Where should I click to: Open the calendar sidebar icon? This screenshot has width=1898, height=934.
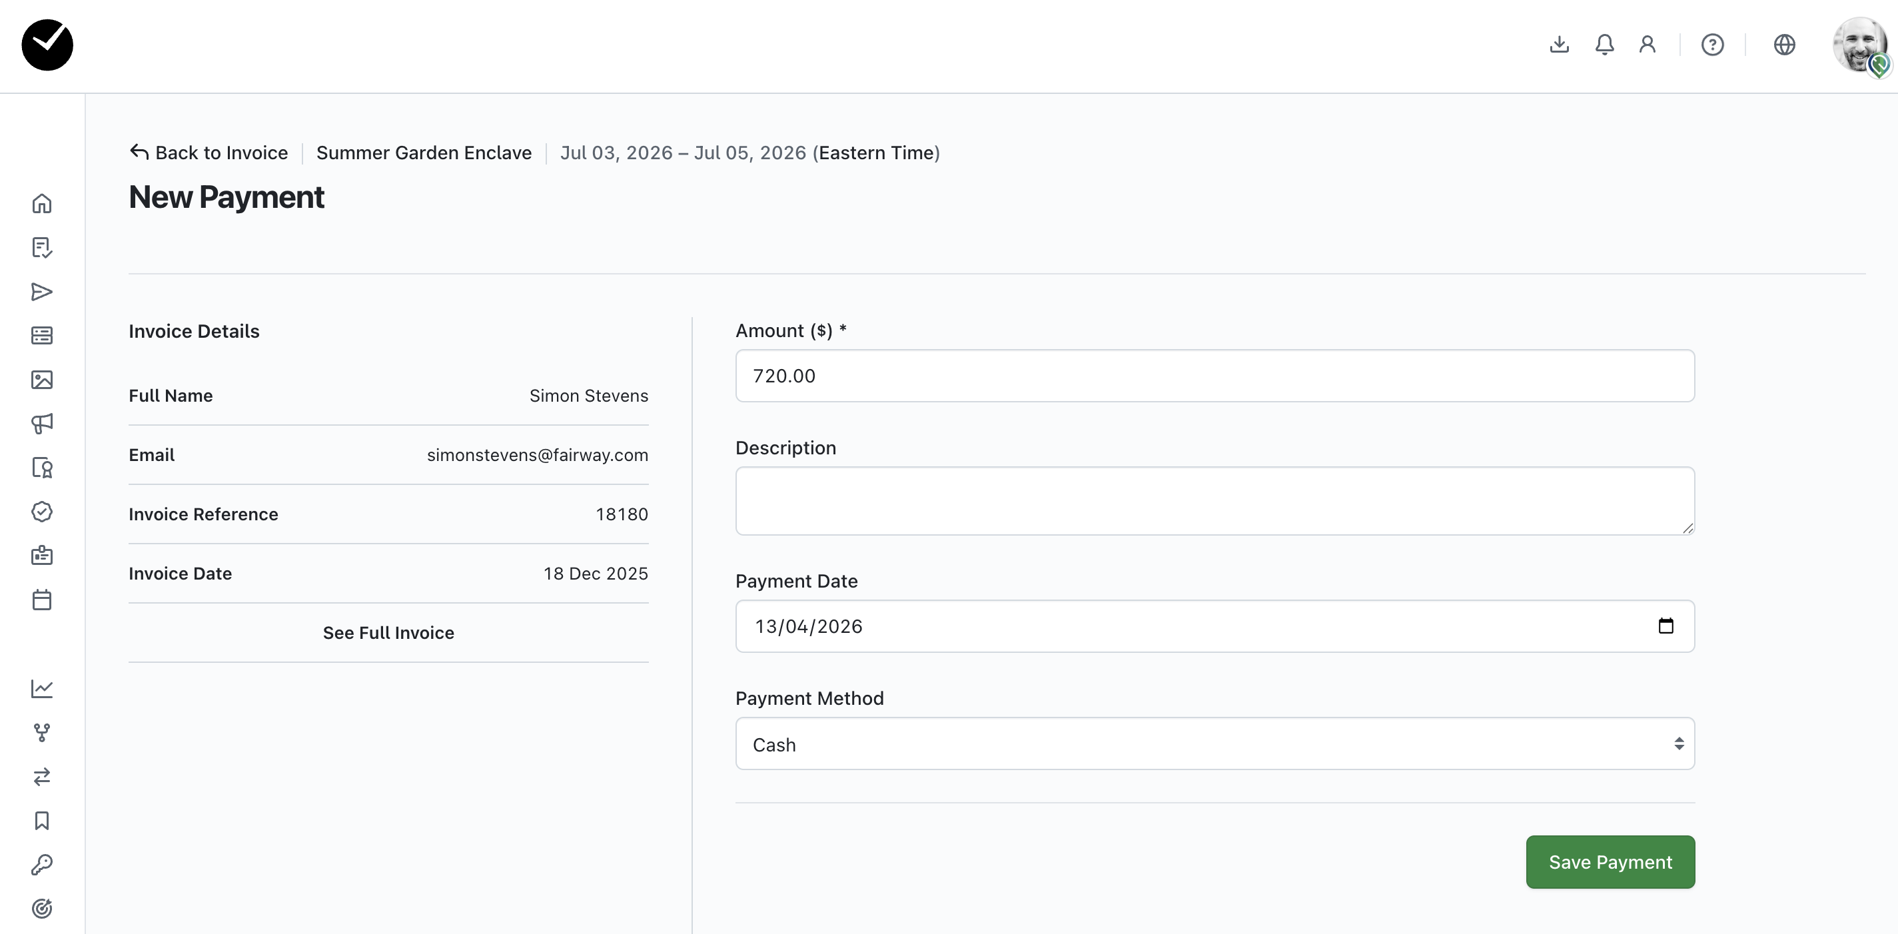(x=42, y=600)
